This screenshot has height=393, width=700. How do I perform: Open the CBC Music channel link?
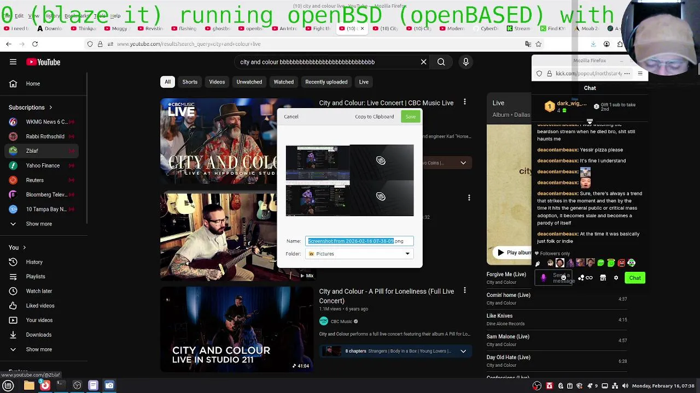[x=341, y=321]
